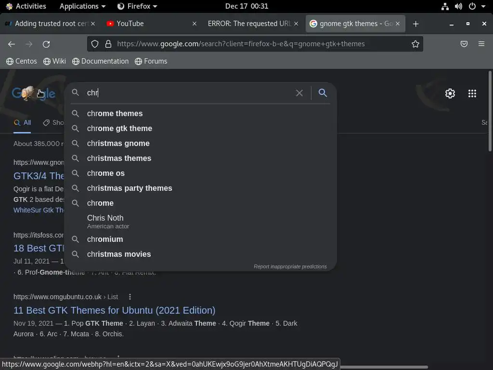The image size is (493, 370).
Task: Close the ERROR requested URL tab
Action: coord(296,24)
